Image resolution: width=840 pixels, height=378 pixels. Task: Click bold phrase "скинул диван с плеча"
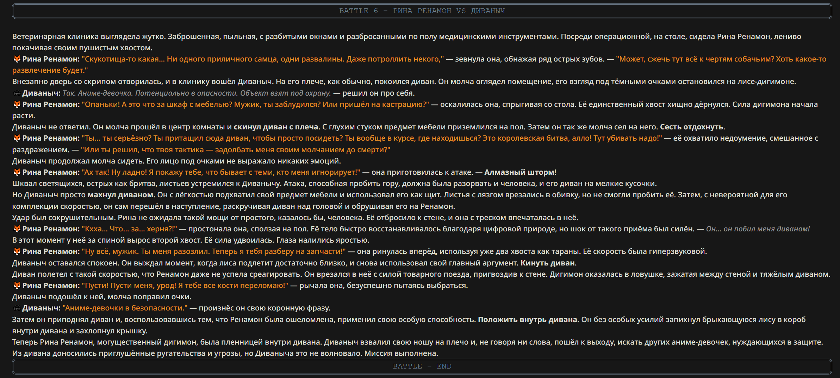pos(276,127)
